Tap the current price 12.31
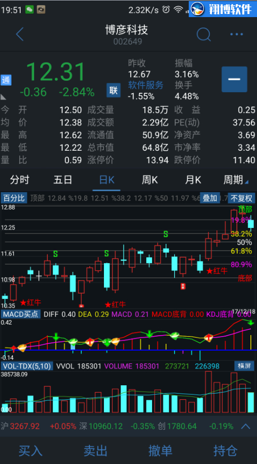This screenshot has height=464, width=257. point(56,71)
